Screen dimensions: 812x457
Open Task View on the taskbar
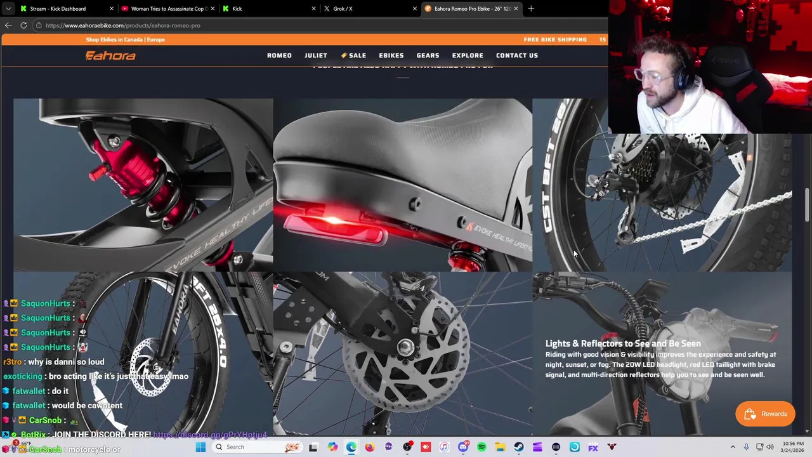313,447
